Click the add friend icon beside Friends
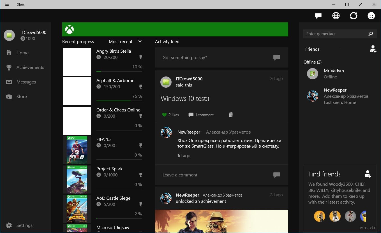381x233 pixels. pos(373,49)
